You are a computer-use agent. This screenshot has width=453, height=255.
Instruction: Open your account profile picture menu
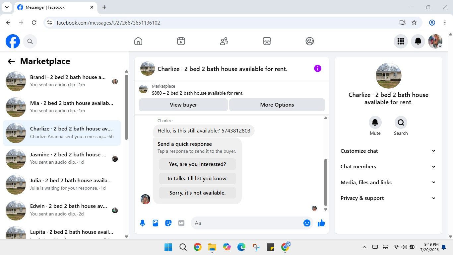(x=435, y=41)
